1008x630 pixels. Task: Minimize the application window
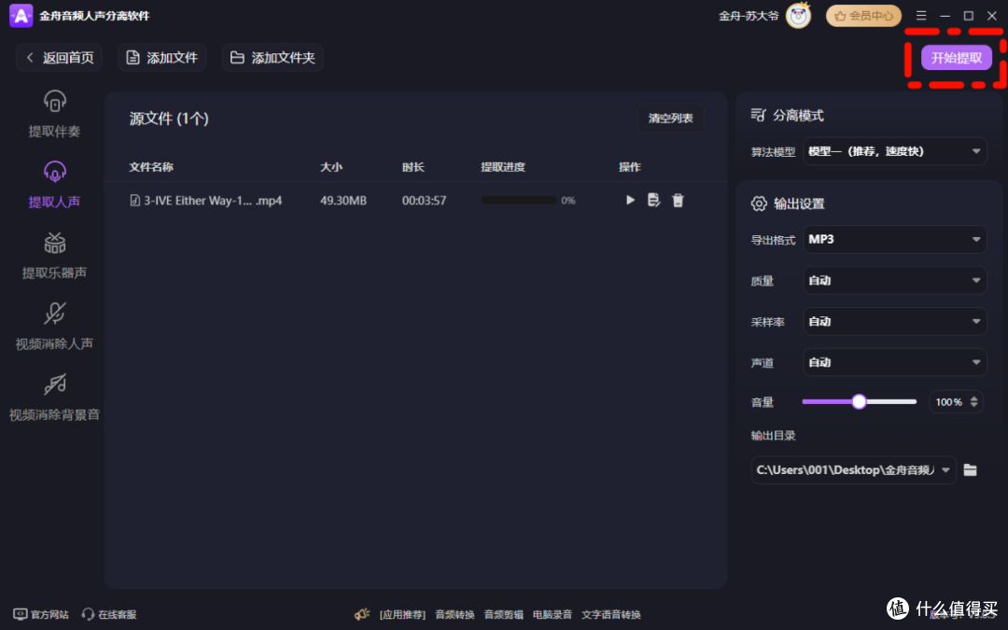(x=945, y=16)
